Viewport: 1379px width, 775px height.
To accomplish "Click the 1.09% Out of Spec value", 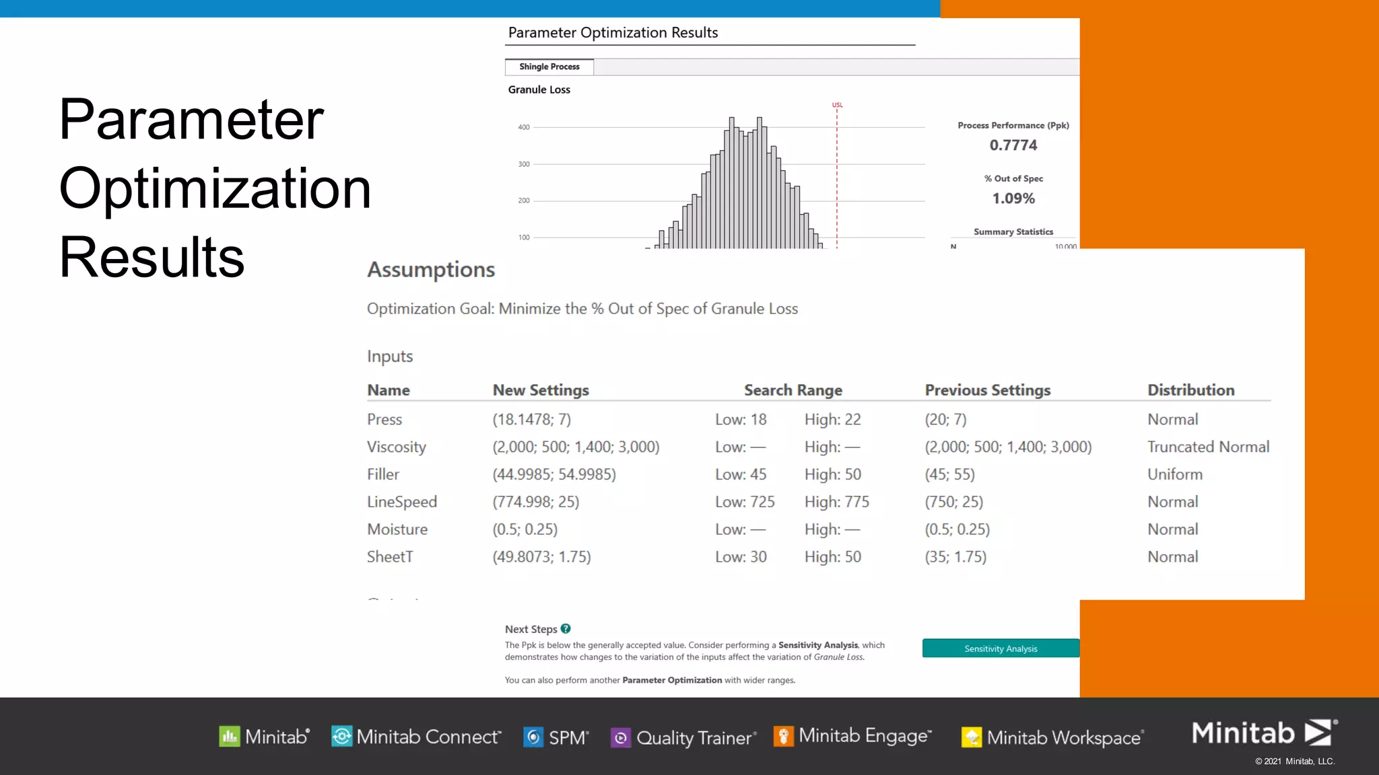I will tap(1013, 198).
